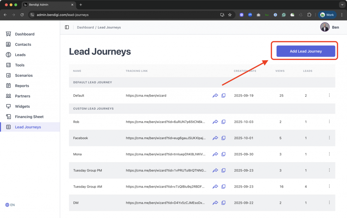This screenshot has height=218, width=347.
Task: Open a new browser tab
Action: point(81,5)
